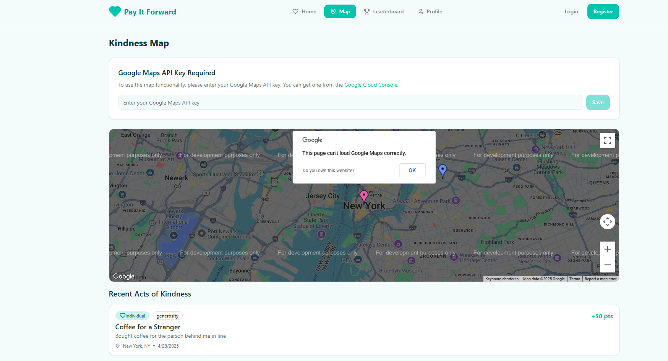Select the Map navigation tab
The image size is (668, 361).
tap(340, 11)
